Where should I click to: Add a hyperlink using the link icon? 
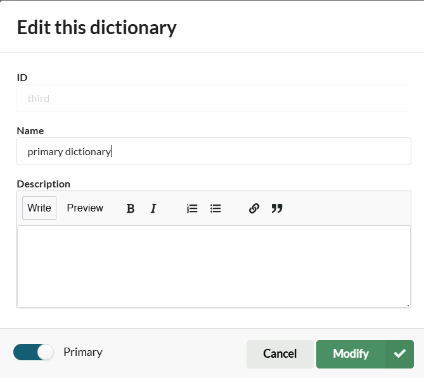[254, 208]
